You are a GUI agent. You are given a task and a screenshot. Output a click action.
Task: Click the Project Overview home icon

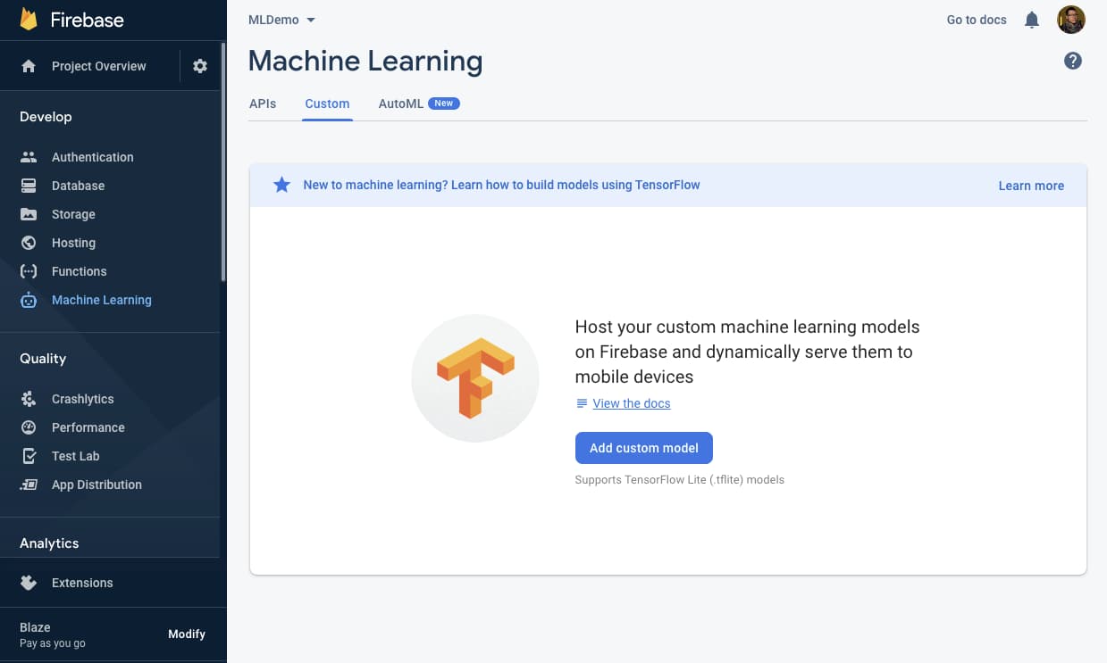(x=29, y=66)
